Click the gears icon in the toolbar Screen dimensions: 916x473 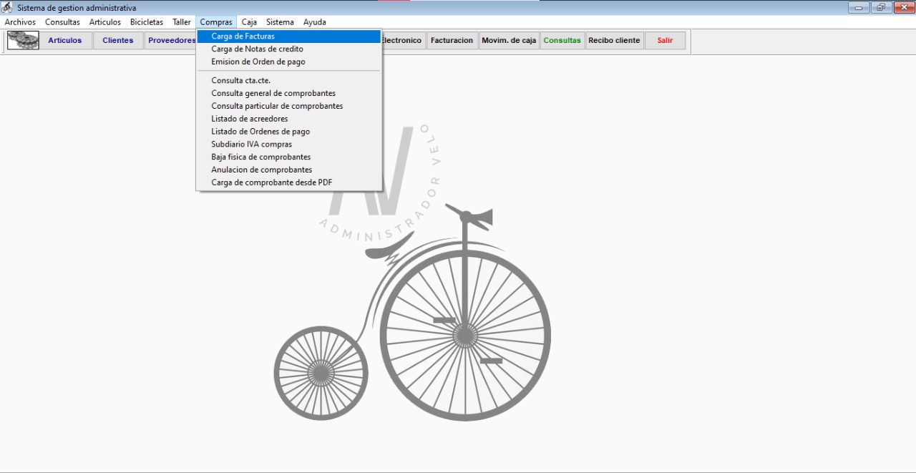point(23,40)
